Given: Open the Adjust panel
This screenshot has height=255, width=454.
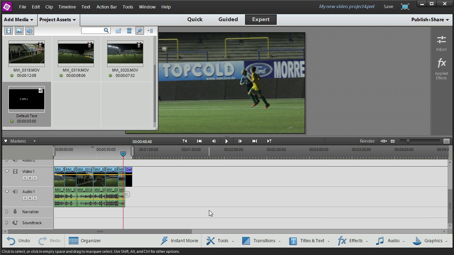Looking at the screenshot, I should 441,43.
